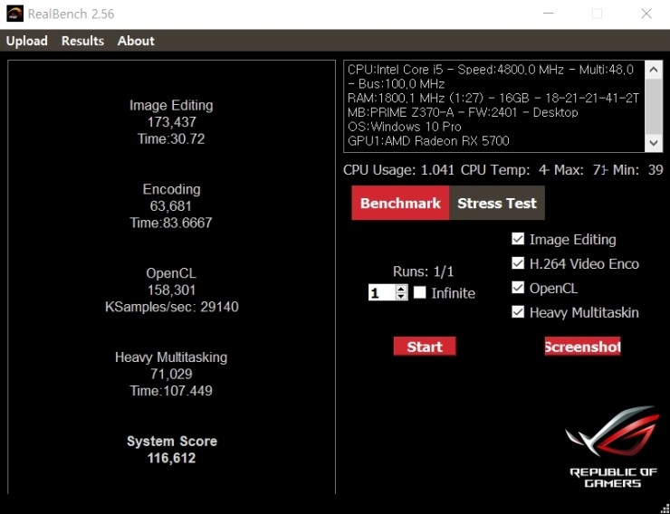Click the system info scrollbar thumb
Viewport: 670px width, 514px height.
tap(654, 107)
